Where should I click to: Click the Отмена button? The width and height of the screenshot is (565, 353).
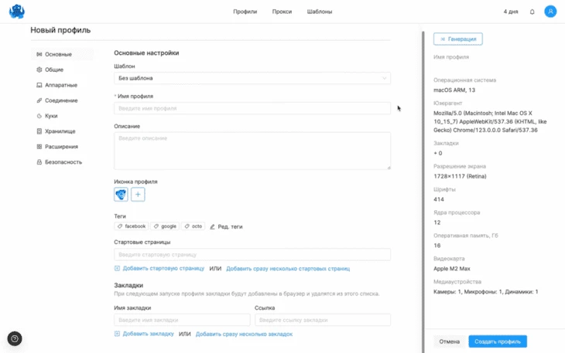point(450,341)
